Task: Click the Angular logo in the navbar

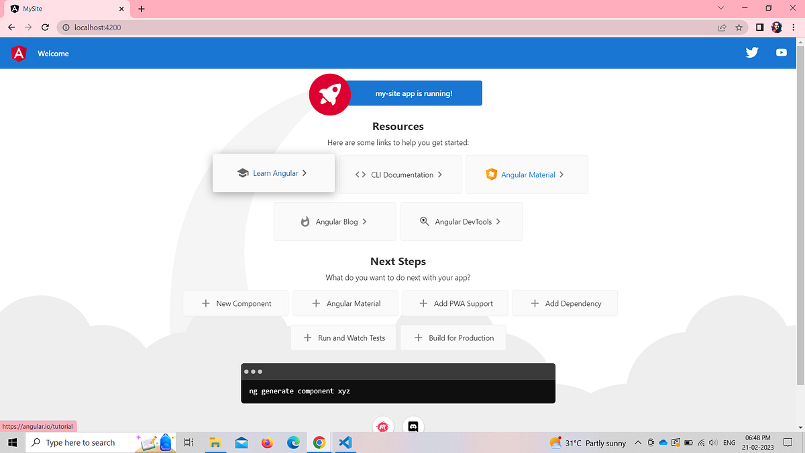Action: tap(18, 52)
